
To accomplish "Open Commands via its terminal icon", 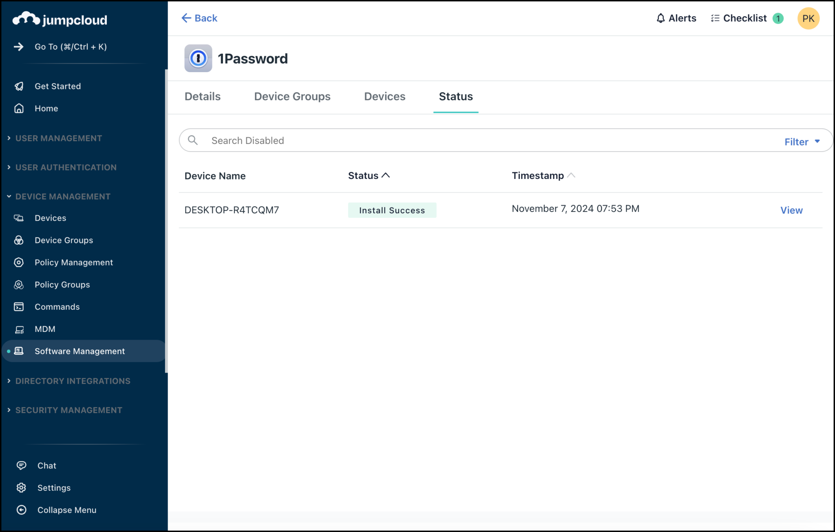I will click(x=19, y=307).
